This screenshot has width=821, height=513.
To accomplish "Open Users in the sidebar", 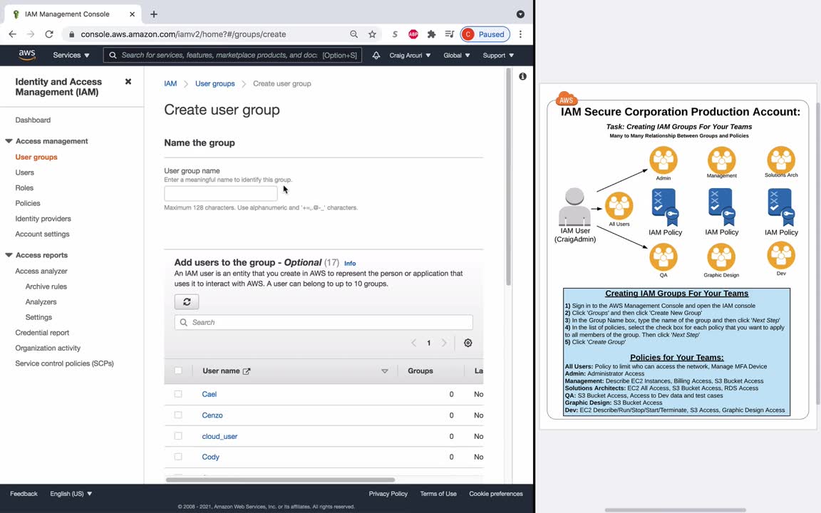I will (x=25, y=172).
